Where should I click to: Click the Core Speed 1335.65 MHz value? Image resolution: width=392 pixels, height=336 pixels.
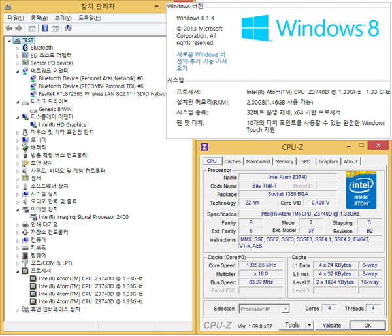coord(261,265)
